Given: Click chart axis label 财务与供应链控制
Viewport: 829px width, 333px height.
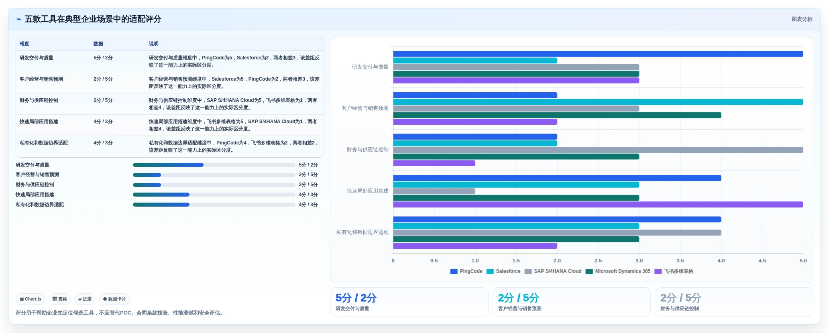Looking at the screenshot, I should click(x=368, y=150).
